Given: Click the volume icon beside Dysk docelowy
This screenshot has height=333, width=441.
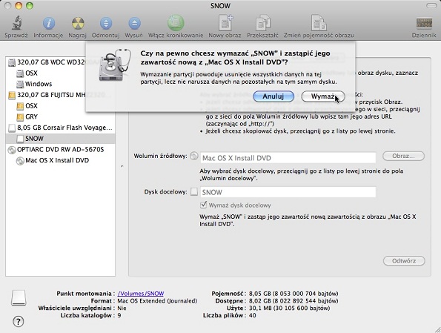Looking at the screenshot, I should pyautogui.click(x=194, y=192).
